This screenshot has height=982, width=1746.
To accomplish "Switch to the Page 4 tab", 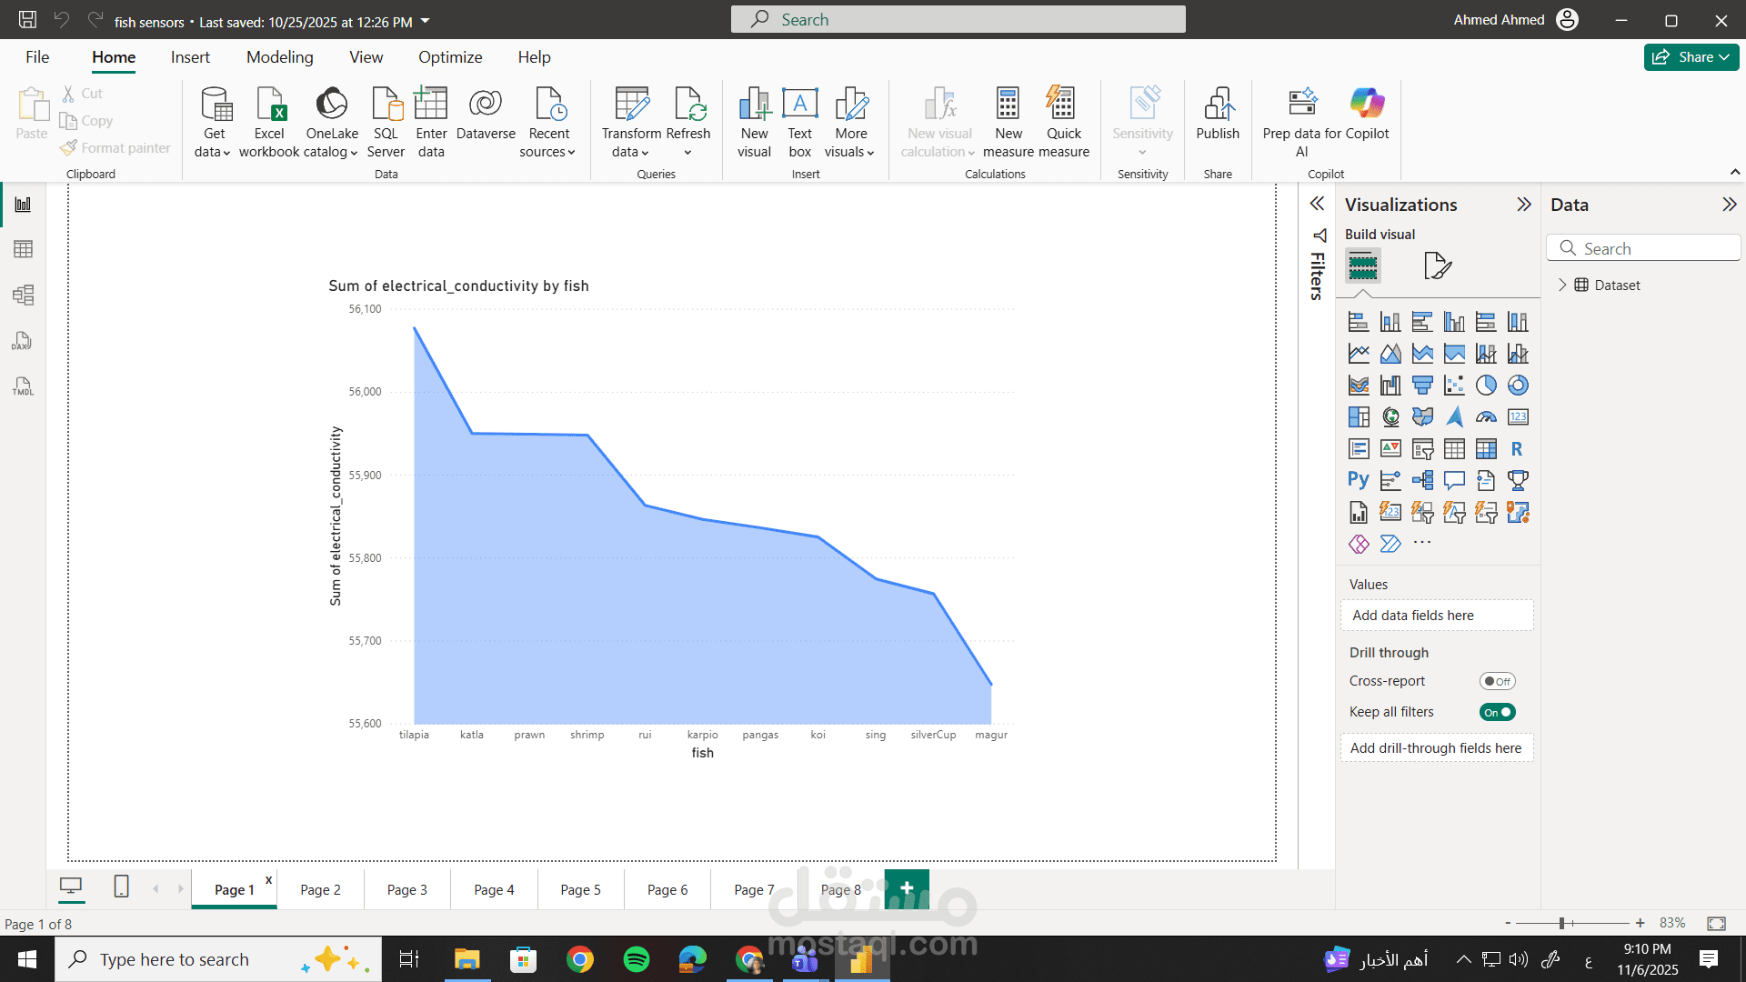I will (x=494, y=890).
